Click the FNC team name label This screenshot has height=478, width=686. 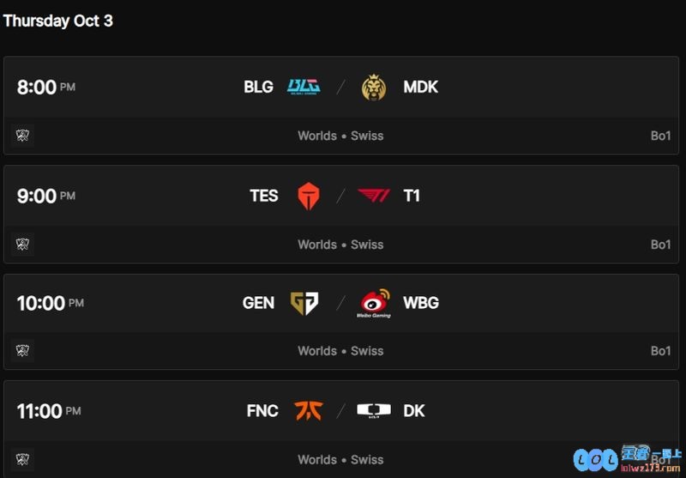262,410
